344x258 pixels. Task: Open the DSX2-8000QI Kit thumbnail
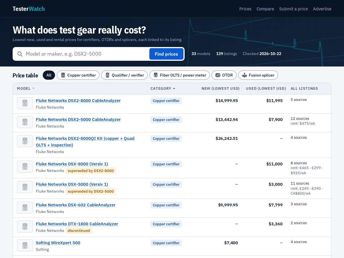point(25,141)
